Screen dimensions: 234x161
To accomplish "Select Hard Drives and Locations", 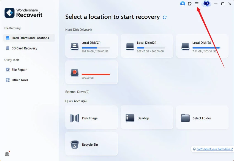I will 29,38.
